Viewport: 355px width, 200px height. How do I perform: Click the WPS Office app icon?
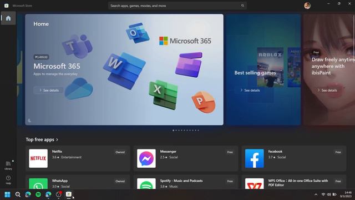254,184
